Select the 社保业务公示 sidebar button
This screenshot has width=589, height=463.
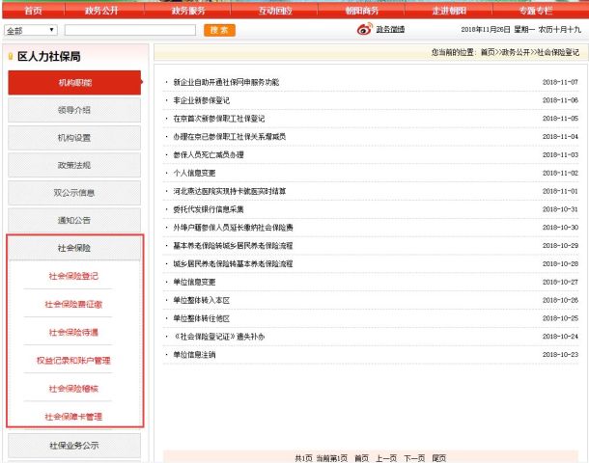(x=74, y=446)
